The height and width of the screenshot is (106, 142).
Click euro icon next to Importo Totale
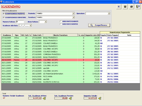point(100,98)
